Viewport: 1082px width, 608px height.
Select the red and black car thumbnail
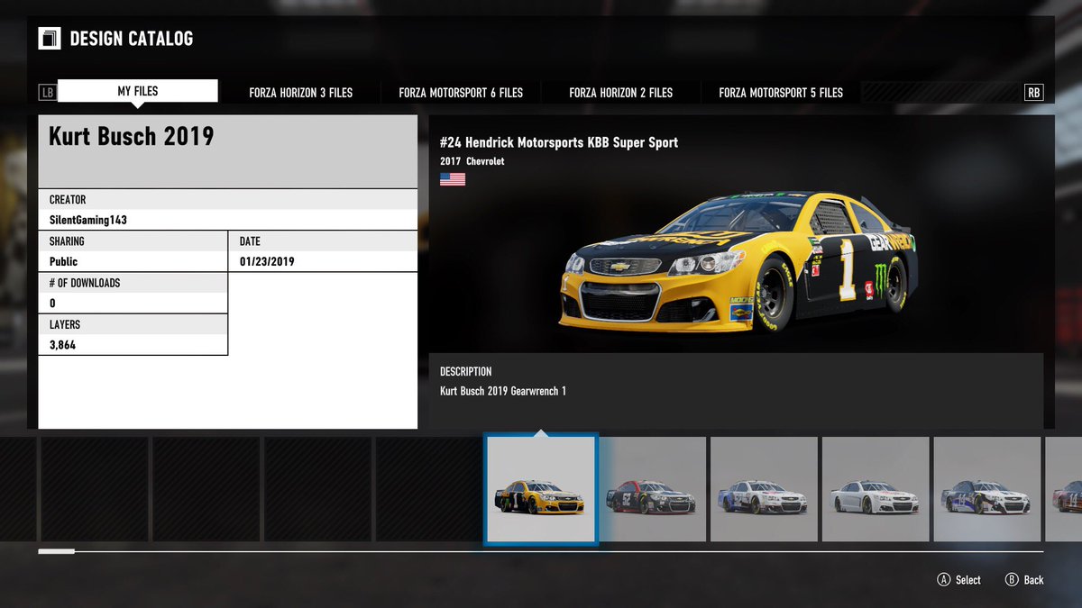653,489
